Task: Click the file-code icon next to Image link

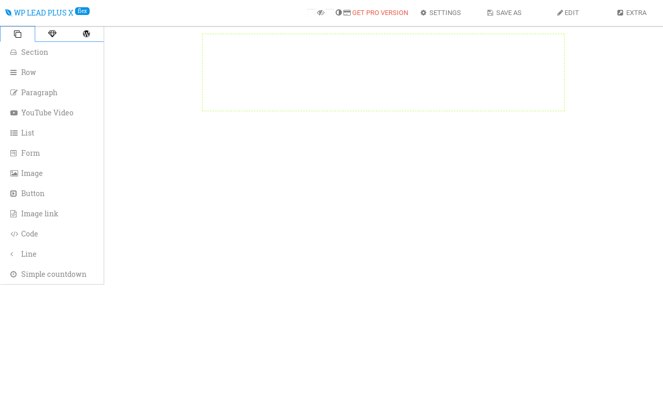Action: point(13,214)
